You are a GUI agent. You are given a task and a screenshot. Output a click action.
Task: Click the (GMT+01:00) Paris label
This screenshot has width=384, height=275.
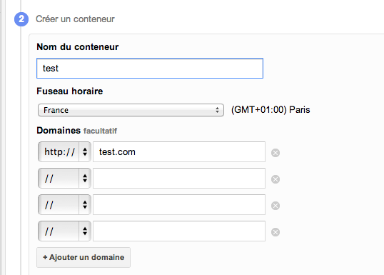coord(271,110)
